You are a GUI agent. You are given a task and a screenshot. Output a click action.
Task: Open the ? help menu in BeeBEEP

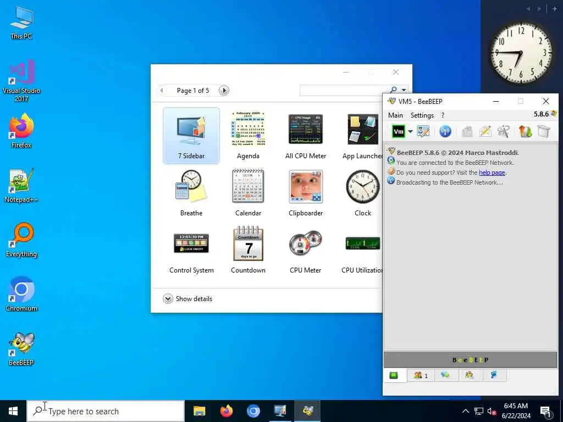point(443,115)
